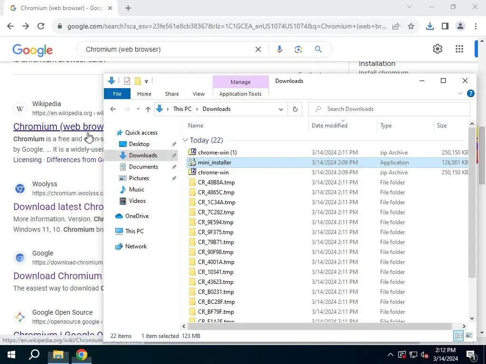
Task: Click Explorer back arrow button
Action: 113,109
